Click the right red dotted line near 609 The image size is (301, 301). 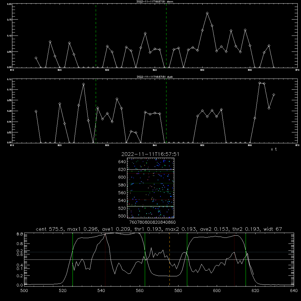[x=234, y=259]
